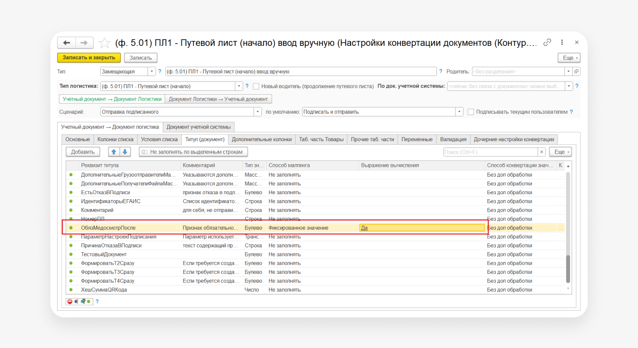Open the three-dot window menu
This screenshot has height=348, width=638.
coord(562,42)
